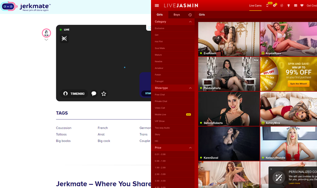Close the personalized cookies popup
The image size is (317, 188).
click(x=271, y=169)
